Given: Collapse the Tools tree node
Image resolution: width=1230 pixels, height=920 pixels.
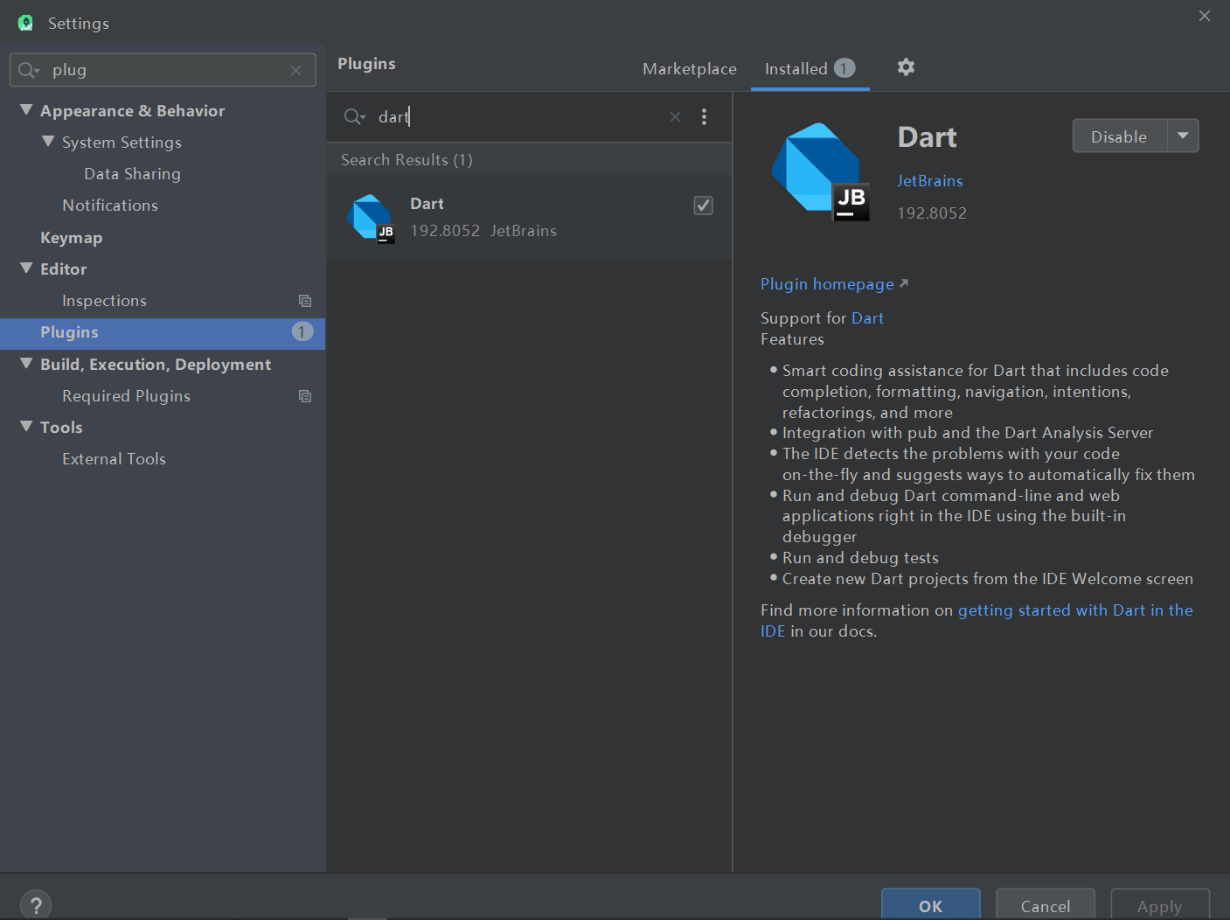Looking at the screenshot, I should click(x=26, y=427).
